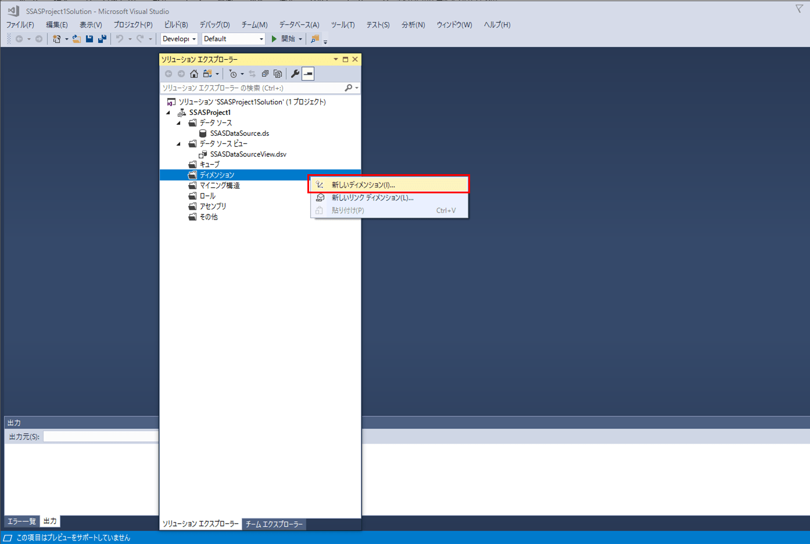The width and height of the screenshot is (810, 544).
Task: Click the New Project toolbar icon
Action: (56, 39)
